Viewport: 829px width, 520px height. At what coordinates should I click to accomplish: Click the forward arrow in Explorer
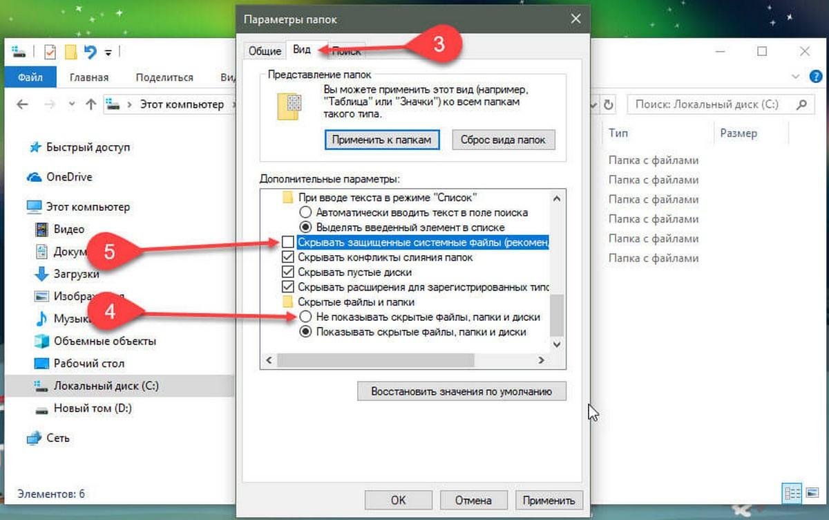coord(49,104)
